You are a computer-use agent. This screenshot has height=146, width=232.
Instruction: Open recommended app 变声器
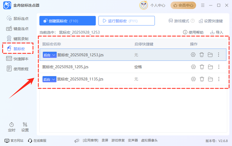coord(133,140)
